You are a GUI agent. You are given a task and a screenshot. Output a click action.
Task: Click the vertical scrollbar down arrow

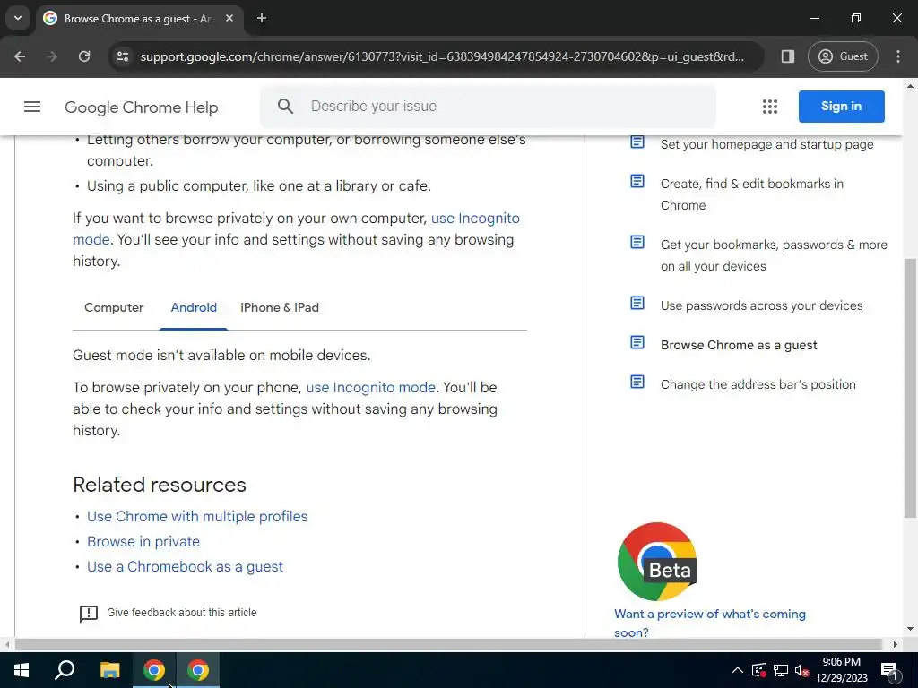pyautogui.click(x=910, y=629)
